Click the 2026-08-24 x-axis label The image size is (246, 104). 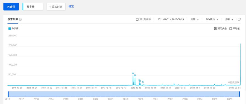[235, 88]
